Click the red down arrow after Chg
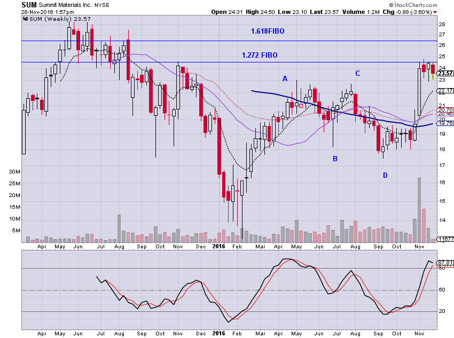Screen dimensions: 454x338 (x=435, y=12)
